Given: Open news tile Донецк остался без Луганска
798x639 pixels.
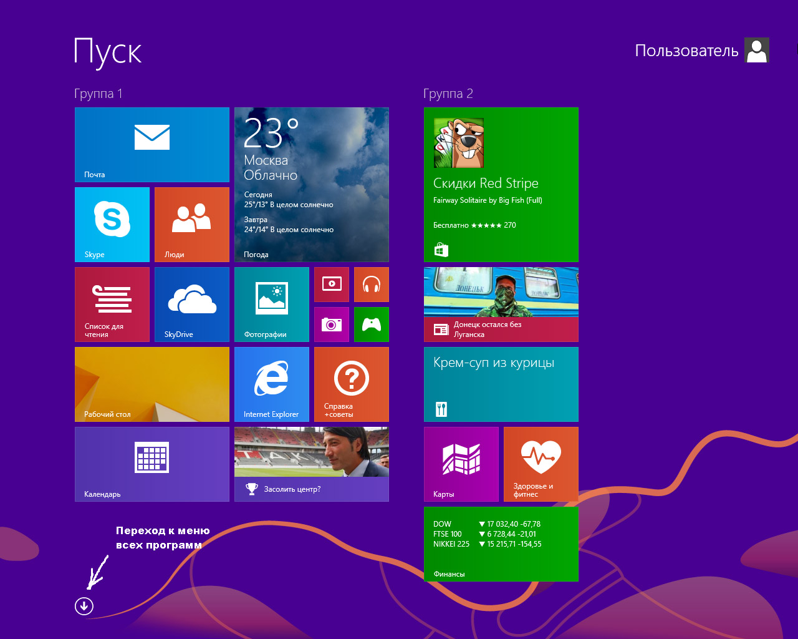Looking at the screenshot, I should point(501,305).
